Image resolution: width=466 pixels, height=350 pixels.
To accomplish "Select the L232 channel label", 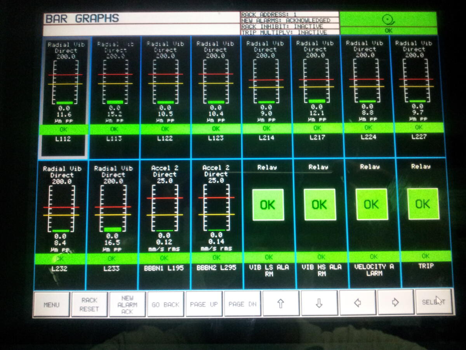I will [x=59, y=268].
